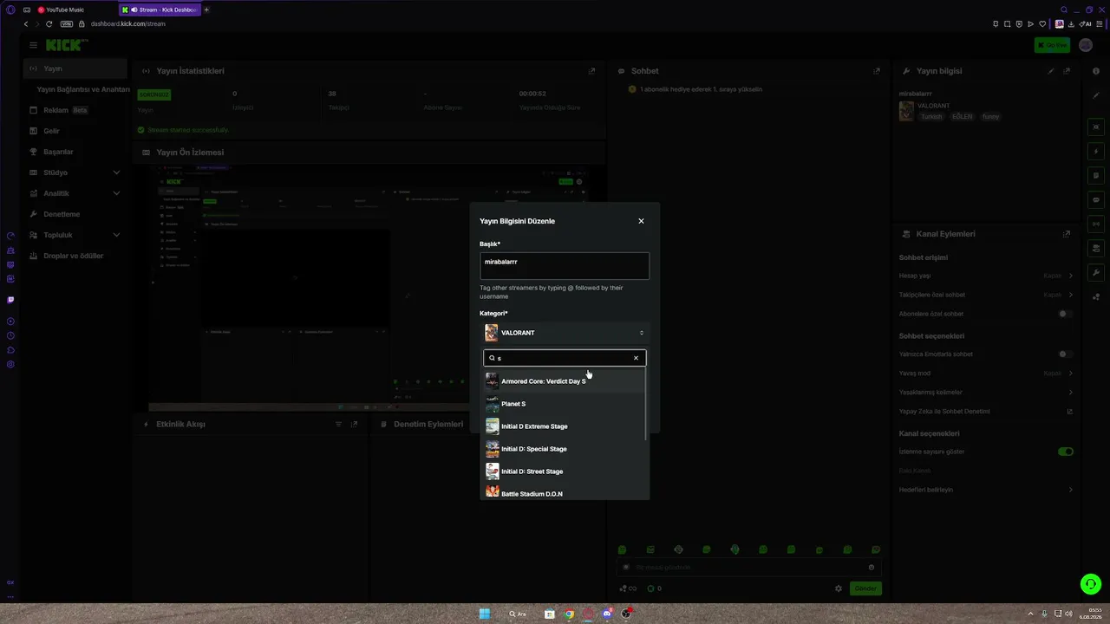Screen dimensions: 1110x624
Task: Reload the Kick dashboard page
Action: (x=49, y=24)
